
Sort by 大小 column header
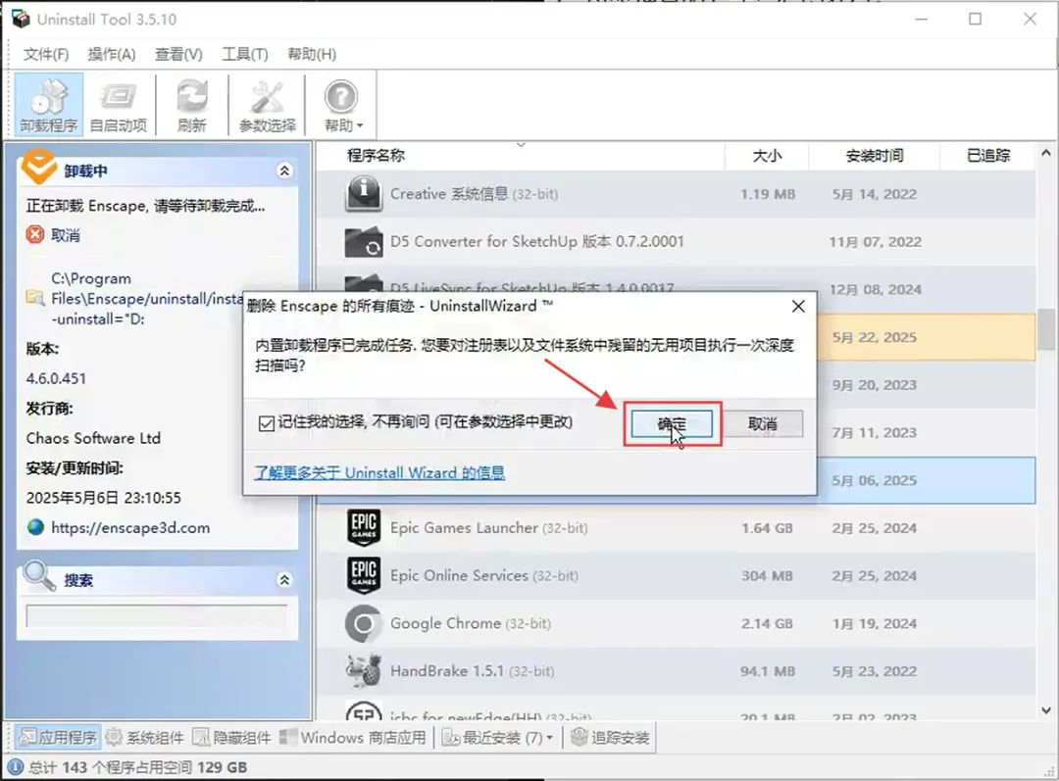pos(767,156)
